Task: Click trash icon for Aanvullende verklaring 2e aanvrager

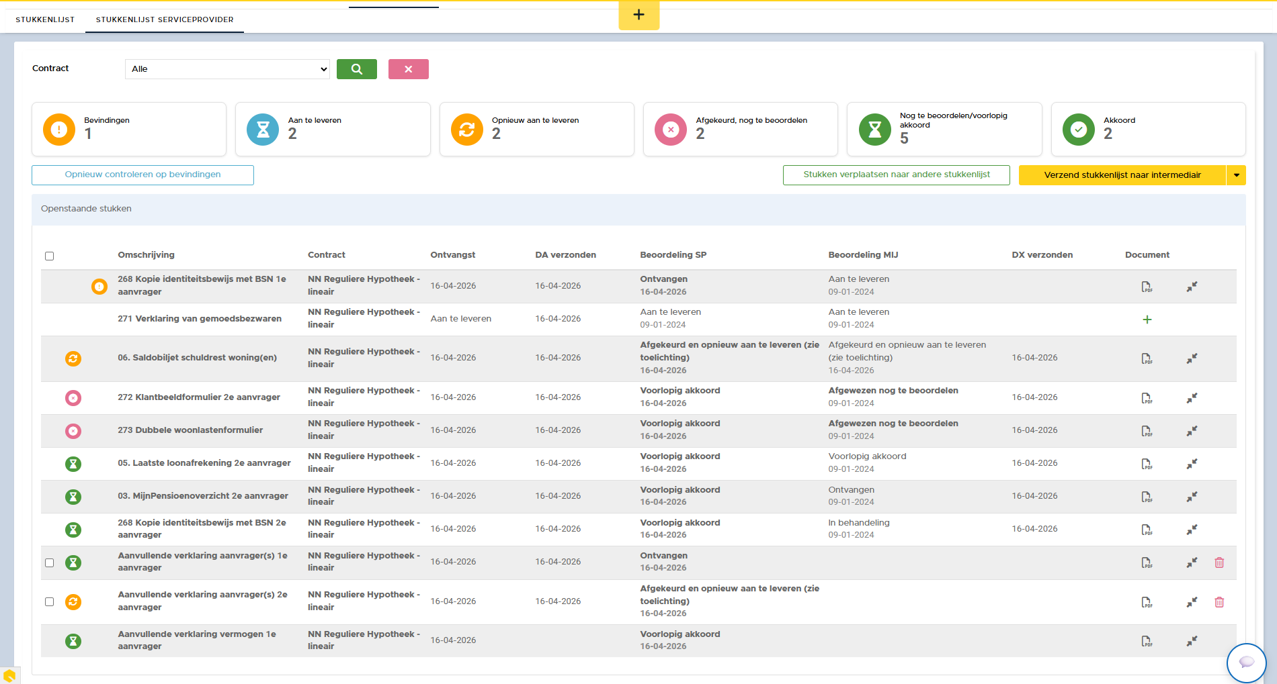Action: click(1219, 602)
